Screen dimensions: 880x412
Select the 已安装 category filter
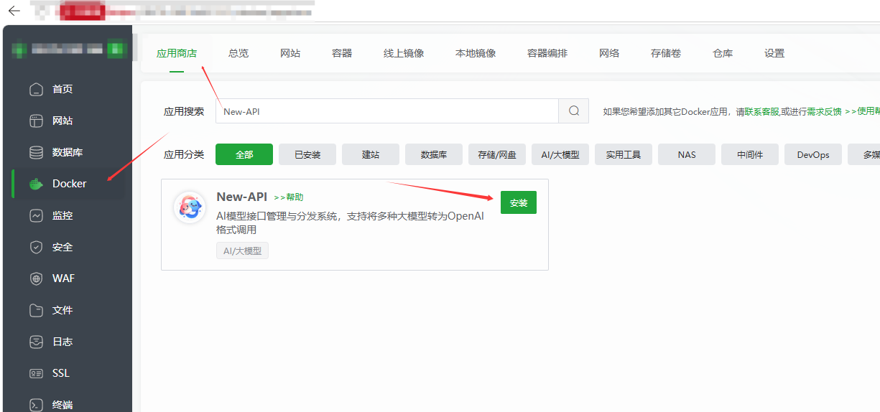[x=307, y=154]
